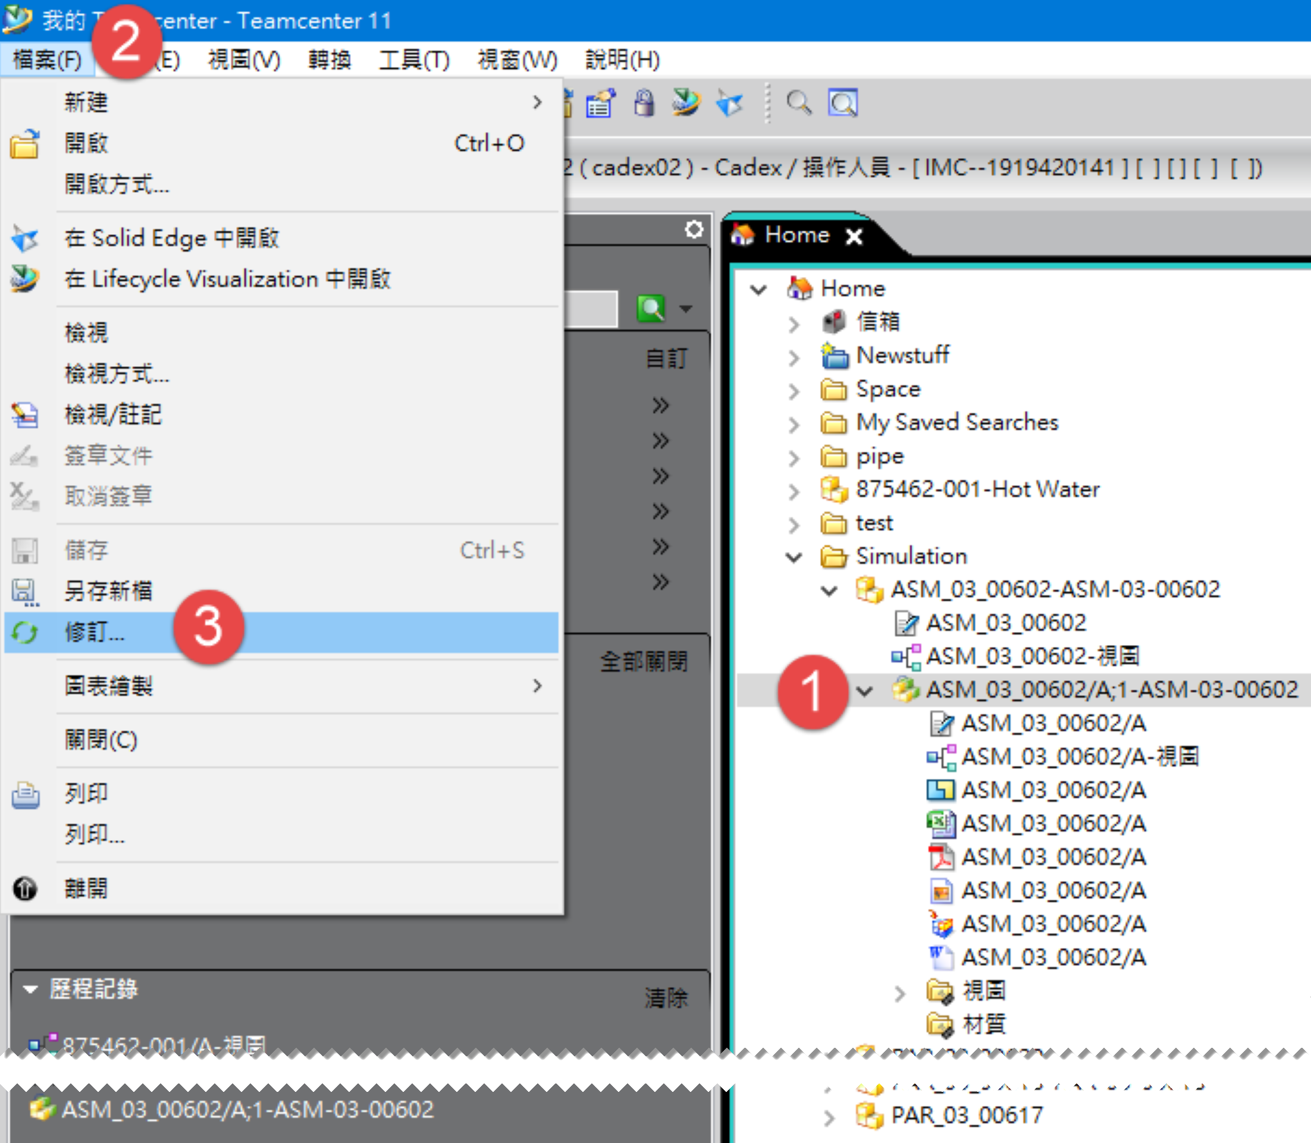Click 全部關閉 link
The image size is (1311, 1143).
tap(644, 661)
